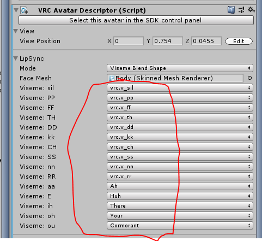
Task: Open the Viseme kk dropdown
Action: [180, 137]
